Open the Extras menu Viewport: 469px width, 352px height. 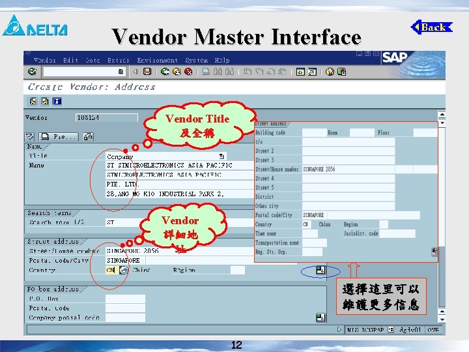119,60
